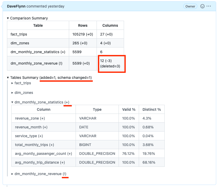
Task: Click the 76.12% valid percentage value
Action: [129, 154]
